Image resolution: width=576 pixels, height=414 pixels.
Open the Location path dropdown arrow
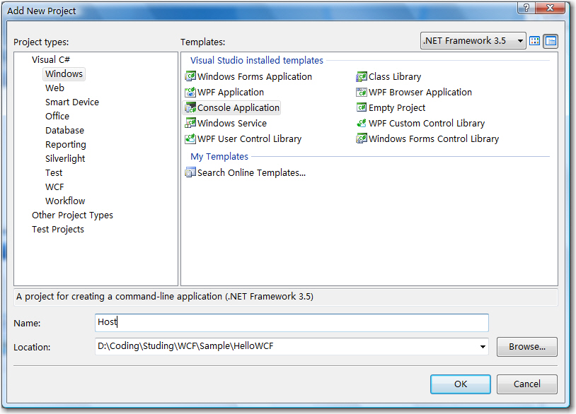point(483,346)
